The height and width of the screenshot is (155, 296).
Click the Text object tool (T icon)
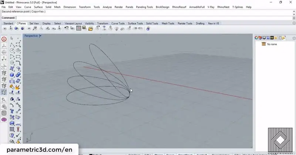point(12,111)
